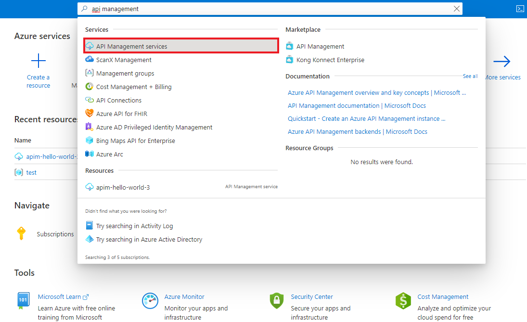Click the Azure Monitor icon under Tools
This screenshot has width=527, height=322.
click(x=150, y=300)
